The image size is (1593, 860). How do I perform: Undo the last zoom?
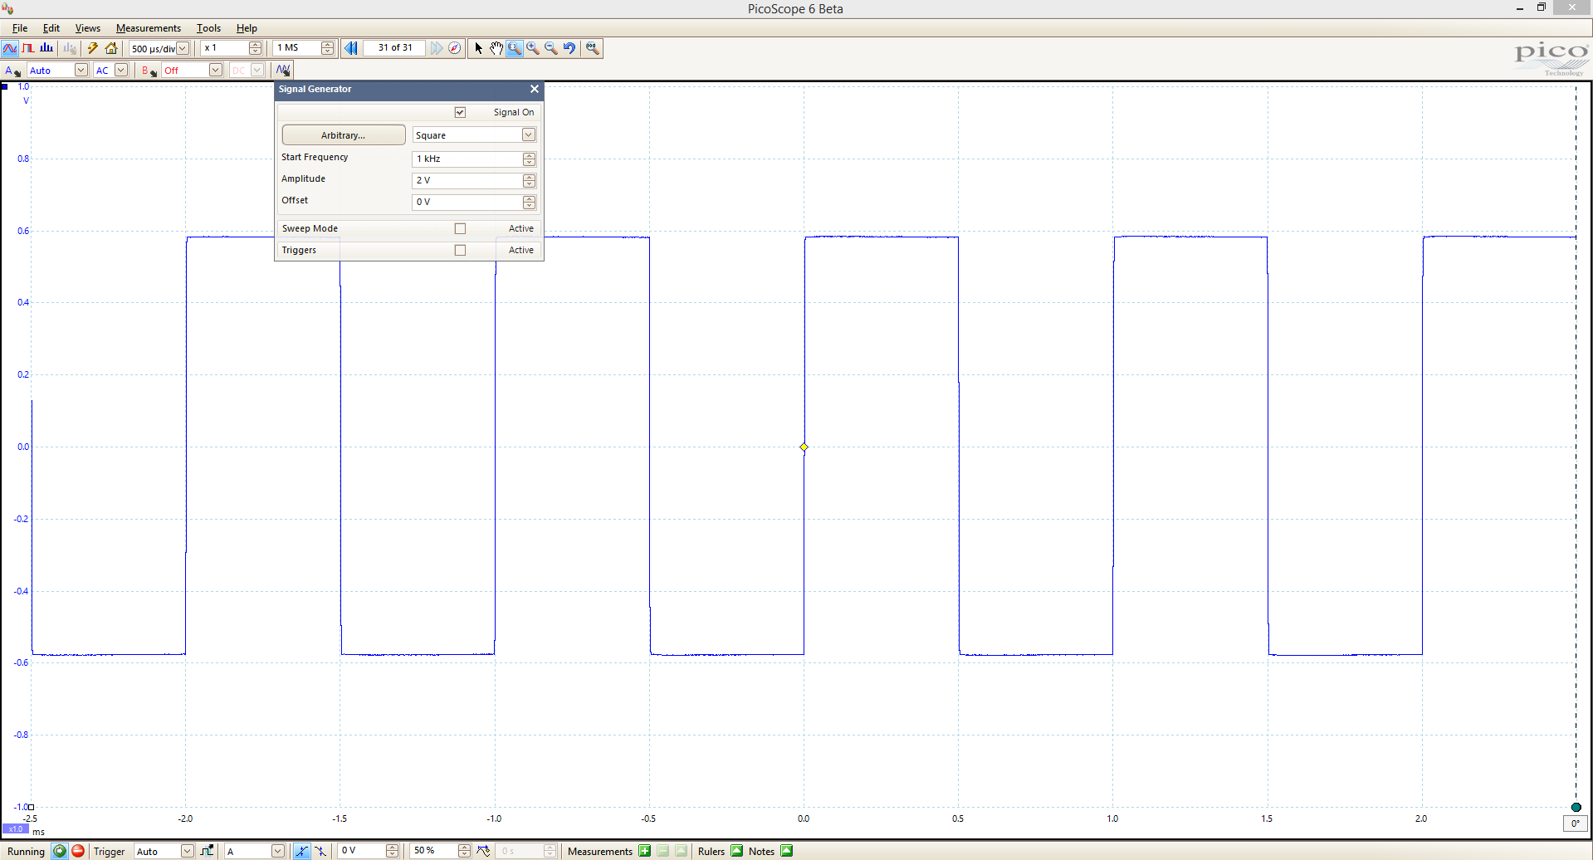[569, 48]
